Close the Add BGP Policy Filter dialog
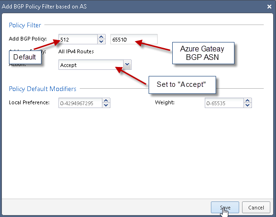Image resolution: width=276 pixels, height=217 pixels. (269, 7)
